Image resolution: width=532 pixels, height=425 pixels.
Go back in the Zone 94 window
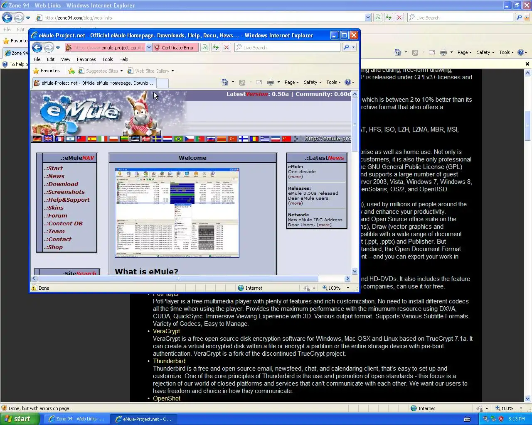point(7,17)
